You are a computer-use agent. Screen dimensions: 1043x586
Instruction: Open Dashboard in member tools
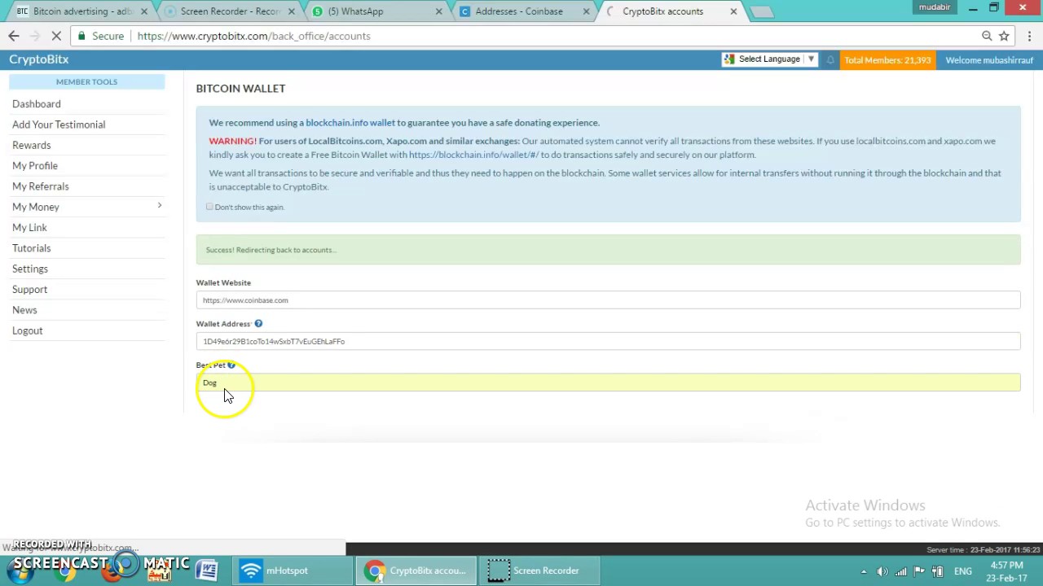coord(37,104)
